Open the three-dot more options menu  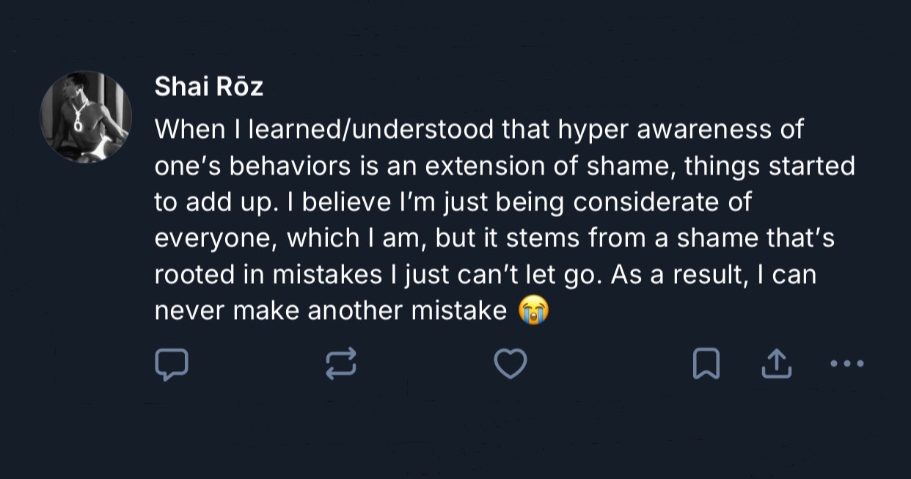[847, 364]
